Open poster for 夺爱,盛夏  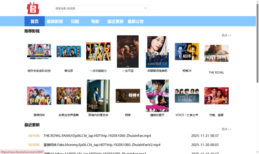pos(216,96)
